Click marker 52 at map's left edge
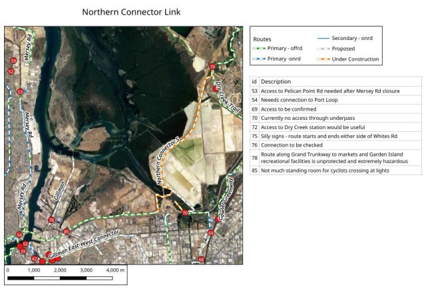 pos(11,71)
